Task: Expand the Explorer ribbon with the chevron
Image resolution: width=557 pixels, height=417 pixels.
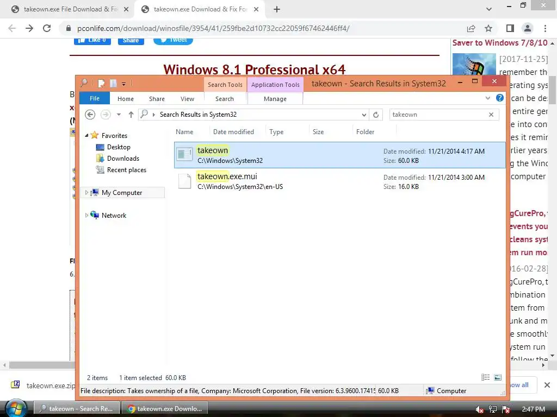Action: click(x=488, y=98)
